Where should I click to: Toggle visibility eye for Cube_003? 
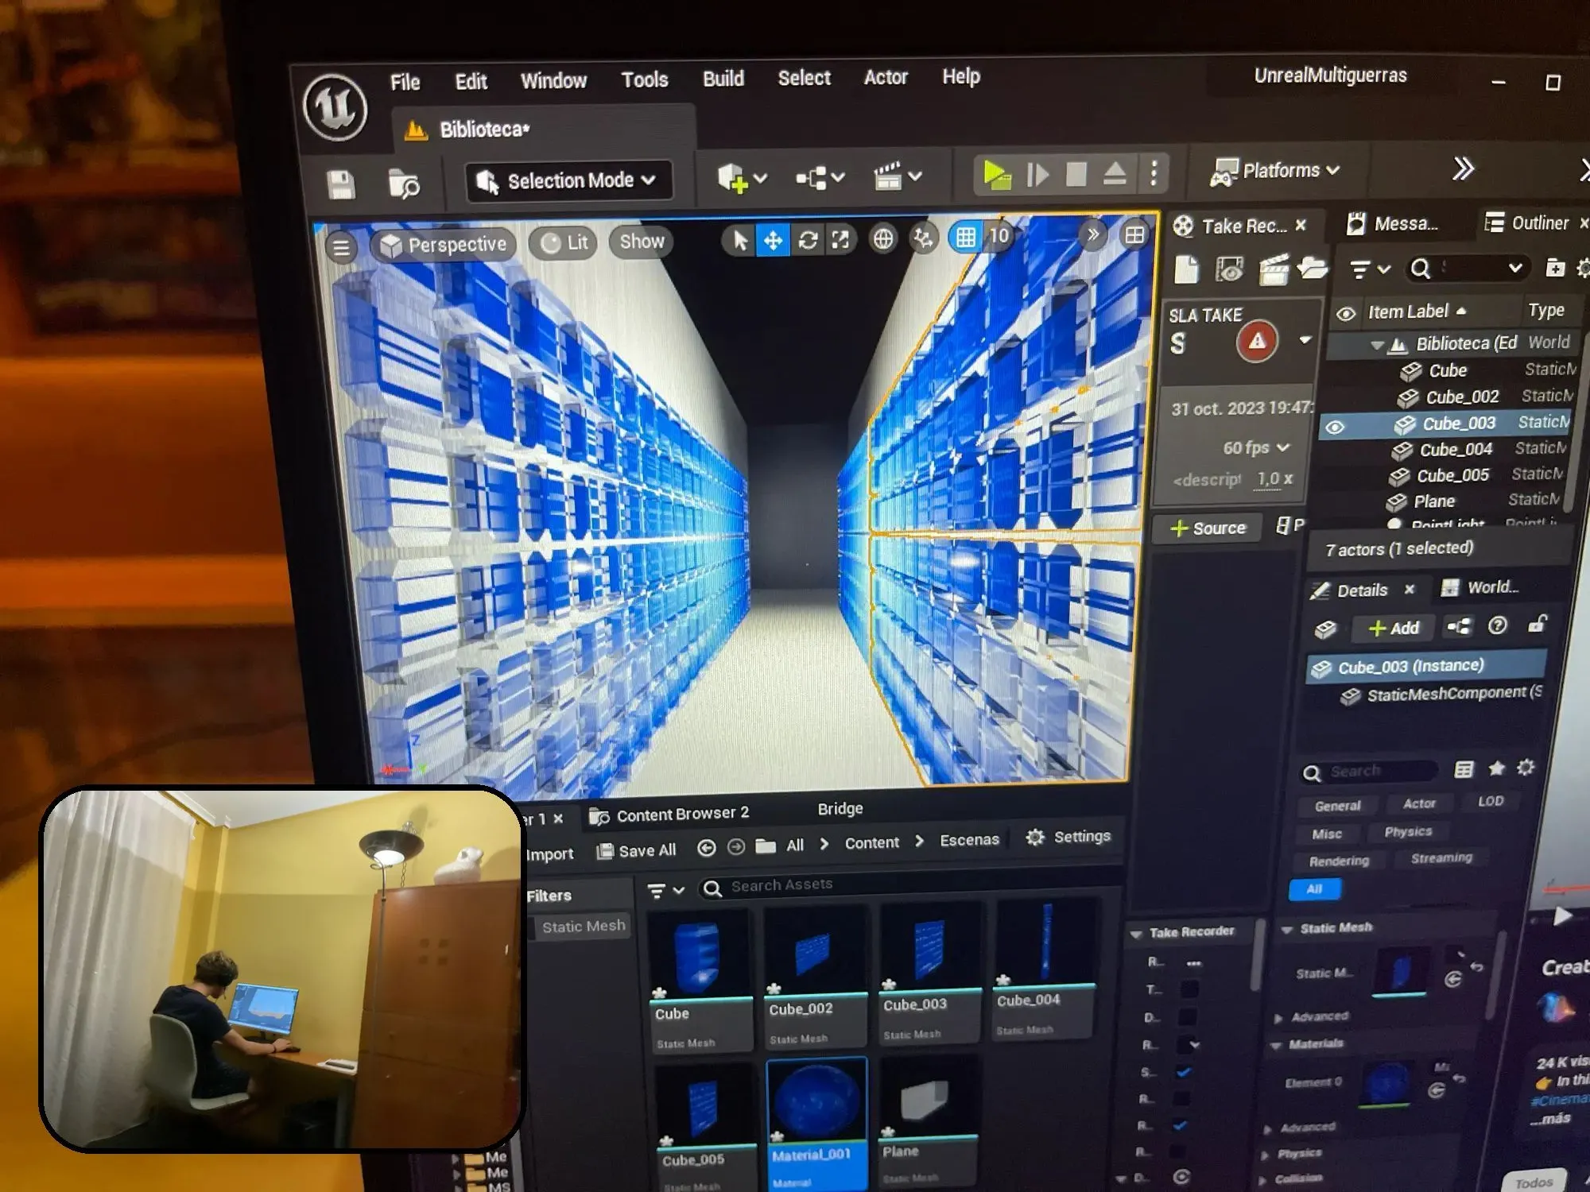point(1336,427)
